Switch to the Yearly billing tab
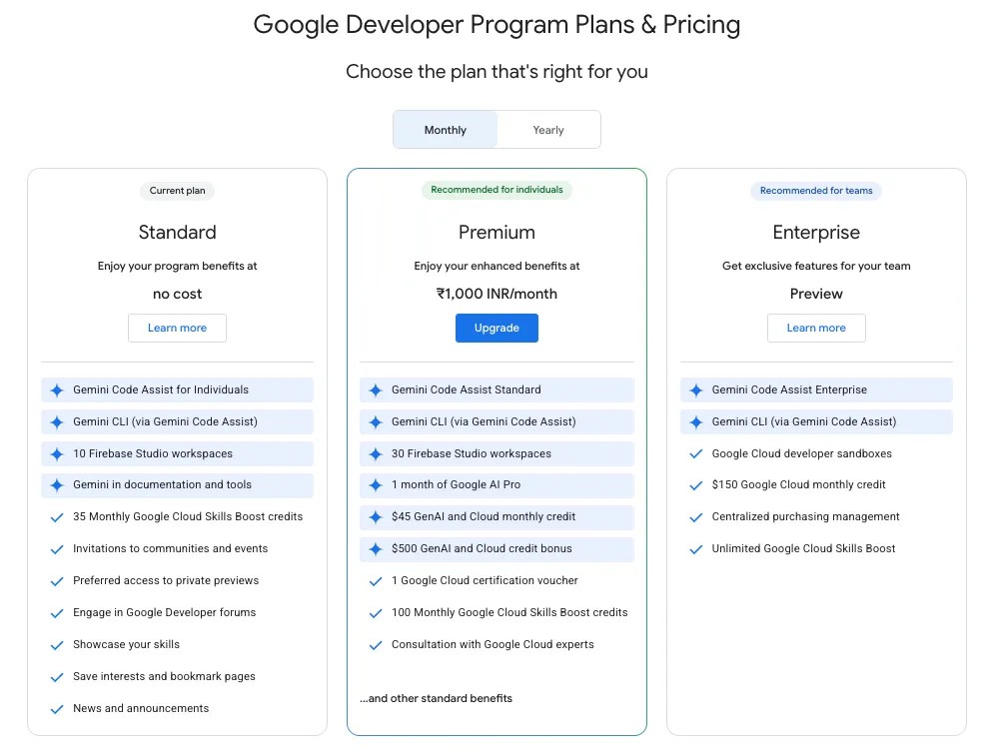 tap(547, 129)
